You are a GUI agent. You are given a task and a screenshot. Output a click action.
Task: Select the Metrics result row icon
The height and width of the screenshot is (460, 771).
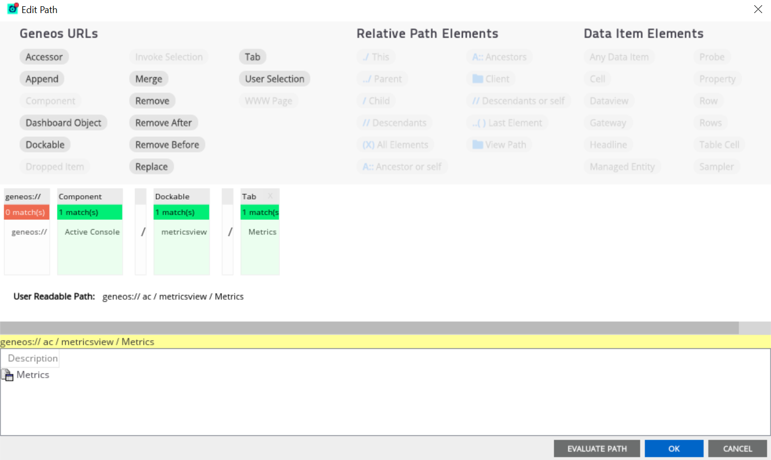click(x=7, y=375)
